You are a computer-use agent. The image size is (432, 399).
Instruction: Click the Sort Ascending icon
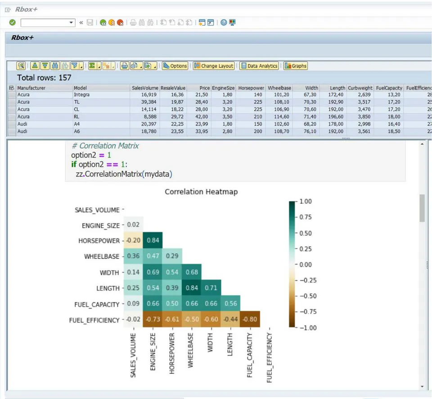point(35,66)
